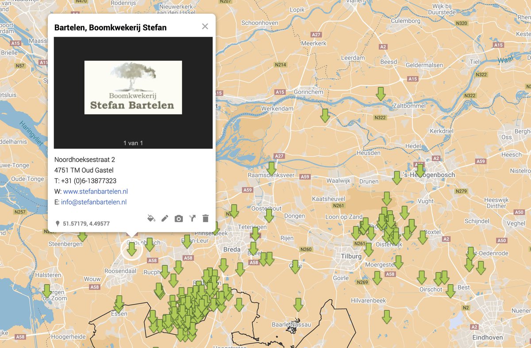Open the paint-bucket style icon
Image resolution: width=531 pixels, height=348 pixels.
151,218
